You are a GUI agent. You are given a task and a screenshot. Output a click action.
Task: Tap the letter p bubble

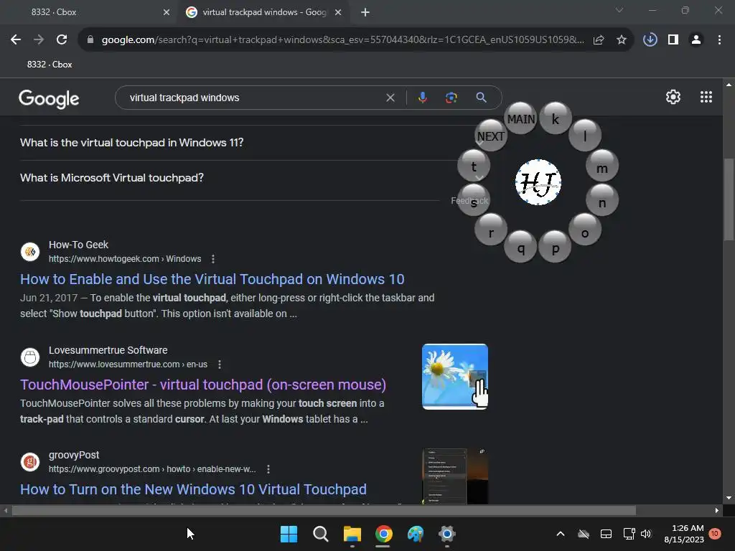point(555,247)
